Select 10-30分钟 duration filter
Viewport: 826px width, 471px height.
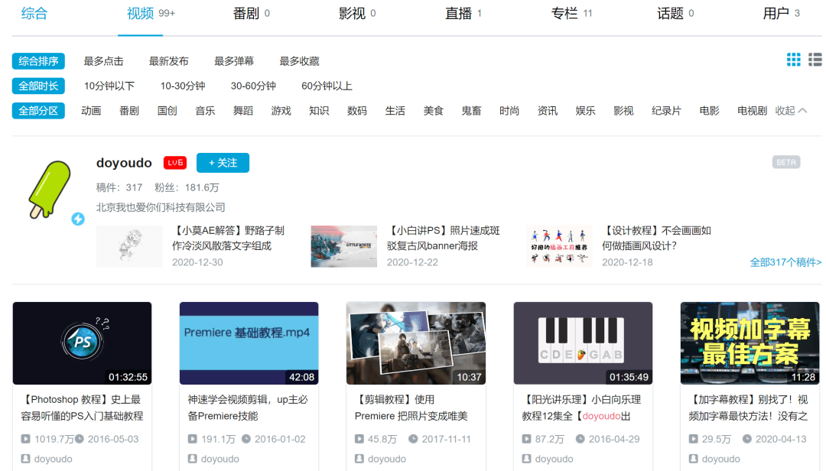pos(183,86)
